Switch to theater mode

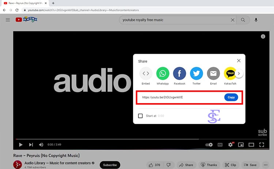click(x=251, y=145)
